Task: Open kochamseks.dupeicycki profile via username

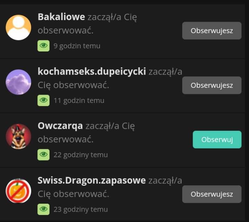Action: click(92, 72)
